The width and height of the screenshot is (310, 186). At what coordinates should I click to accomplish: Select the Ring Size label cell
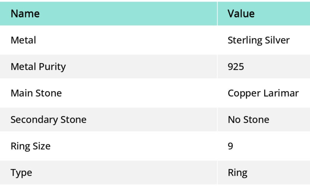(30, 146)
